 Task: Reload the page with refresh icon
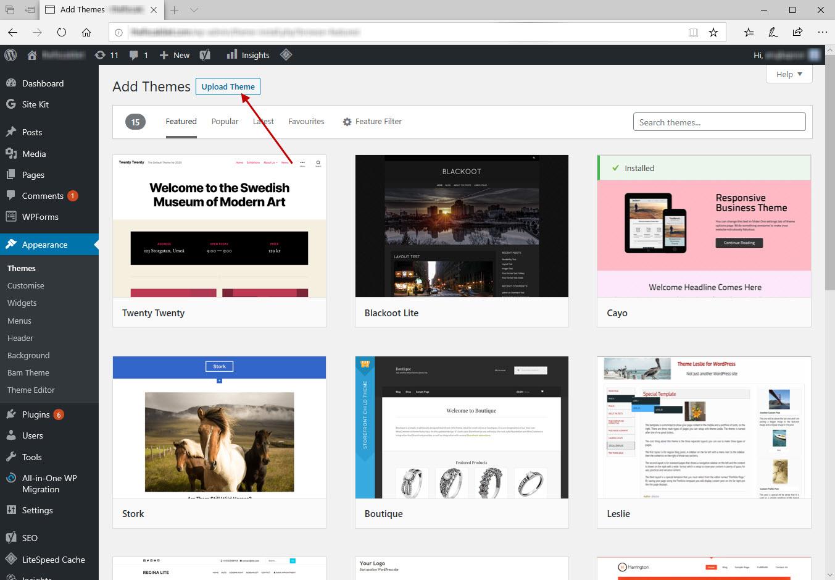click(62, 32)
